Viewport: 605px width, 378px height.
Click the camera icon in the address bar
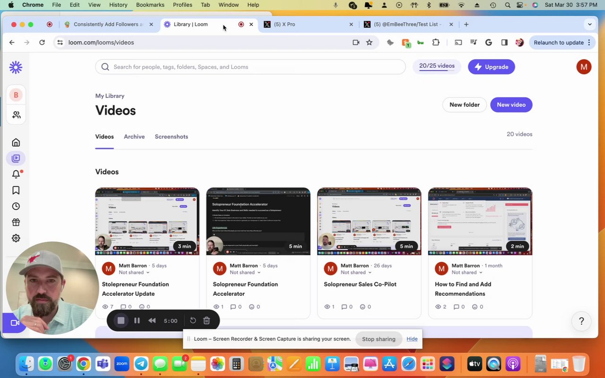click(x=356, y=43)
